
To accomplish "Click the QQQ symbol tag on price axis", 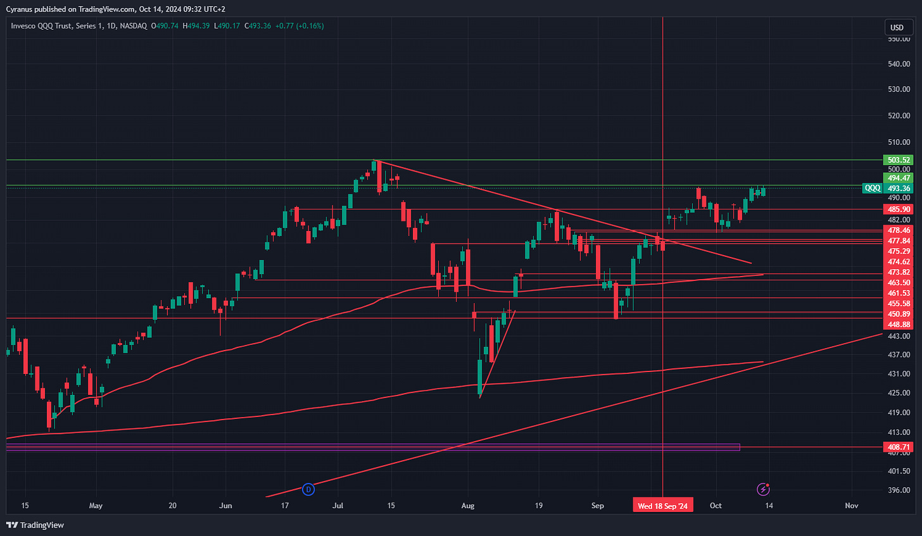I will coord(873,188).
